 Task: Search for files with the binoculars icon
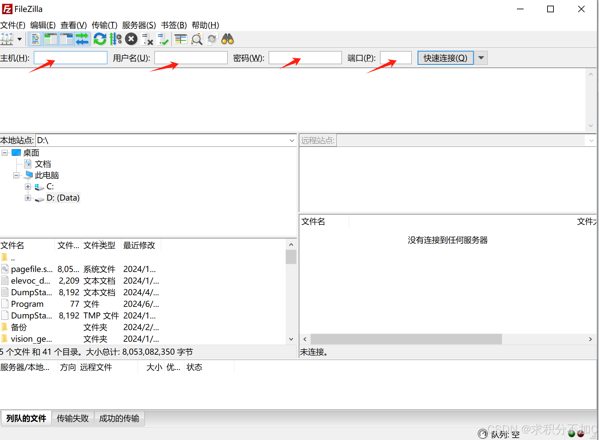[x=228, y=39]
